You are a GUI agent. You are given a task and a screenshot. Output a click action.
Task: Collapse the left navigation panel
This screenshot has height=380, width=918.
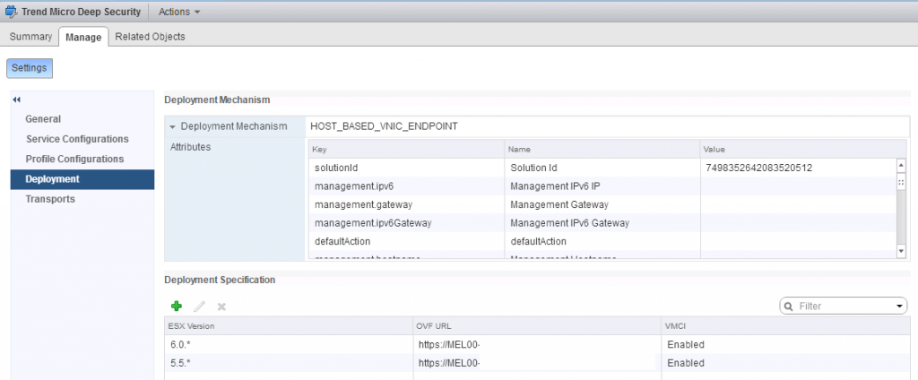pos(16,100)
